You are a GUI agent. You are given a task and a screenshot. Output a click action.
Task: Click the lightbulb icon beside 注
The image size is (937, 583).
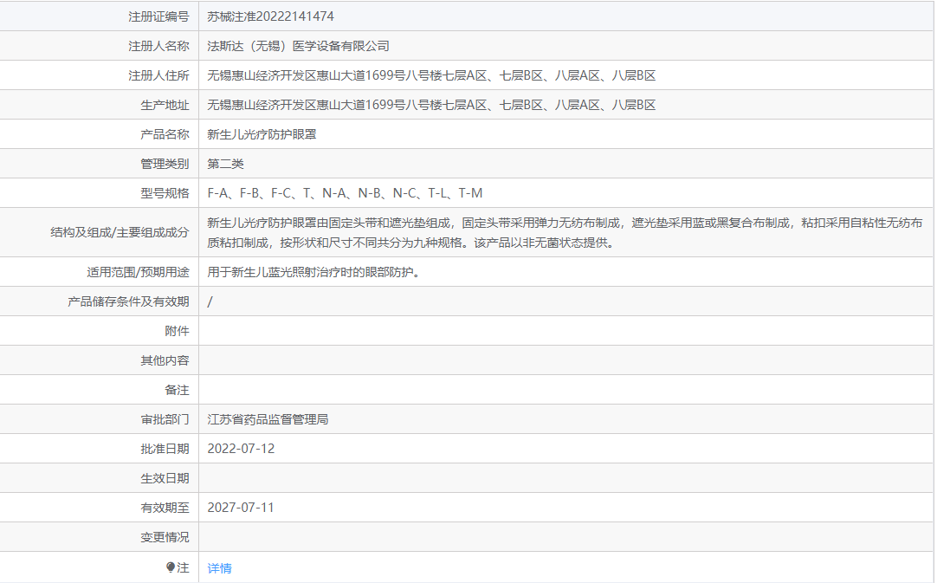(171, 567)
